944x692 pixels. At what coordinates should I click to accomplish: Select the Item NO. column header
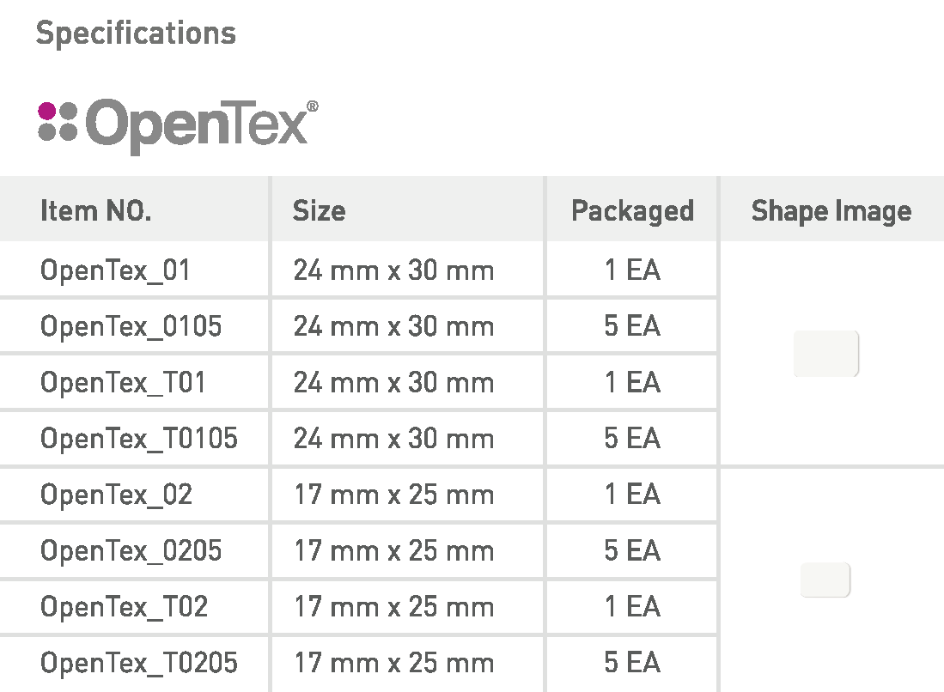click(96, 211)
